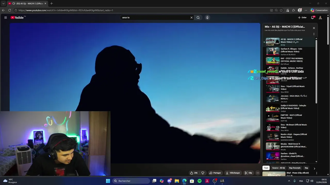The height and width of the screenshot is (185, 330).
Task: Select the Source : Ali Dji chip
Action: pyautogui.click(x=278, y=168)
